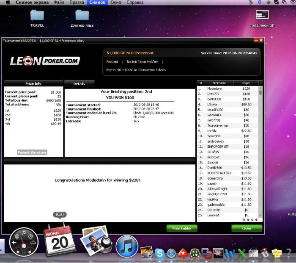Select player vovkaAKs row
Image resolution: width=296 pixels, height=263 pixels.
pos(227,115)
